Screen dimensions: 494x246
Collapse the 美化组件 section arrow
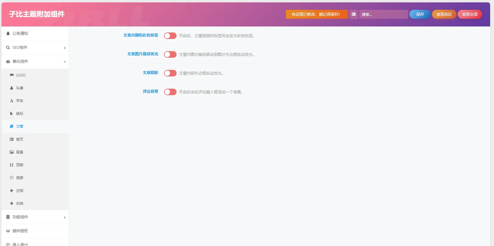click(65, 62)
